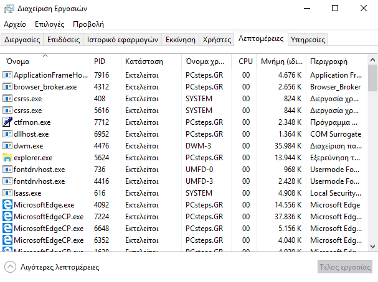Select the Λεπτομέρειες tab

tap(261, 39)
